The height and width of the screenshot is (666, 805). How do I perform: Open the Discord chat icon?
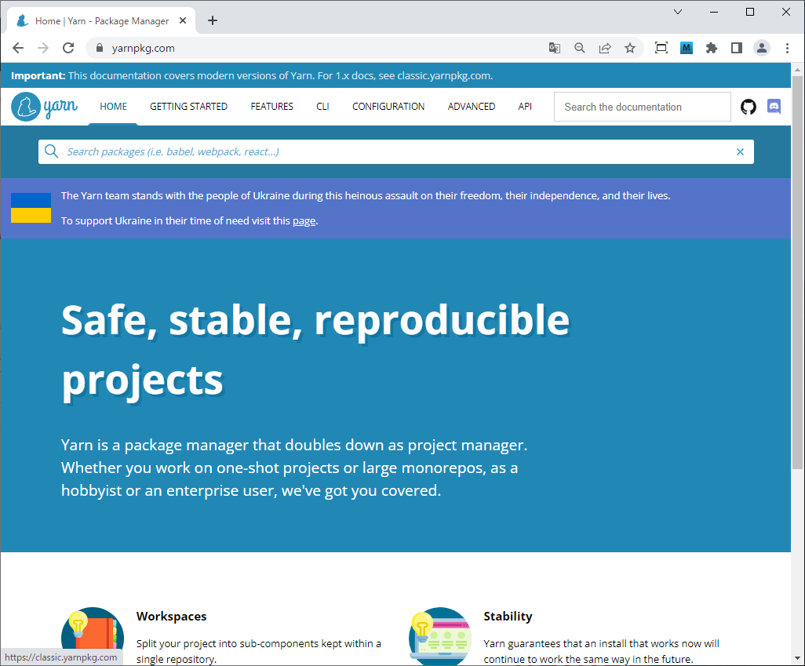click(x=774, y=106)
